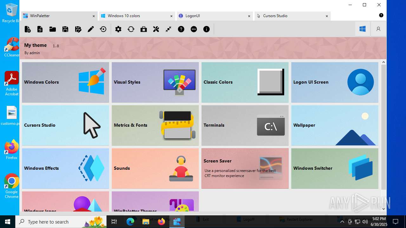Image resolution: width=406 pixels, height=228 pixels.
Task: Close the LogonUI tab
Action: (x=249, y=16)
